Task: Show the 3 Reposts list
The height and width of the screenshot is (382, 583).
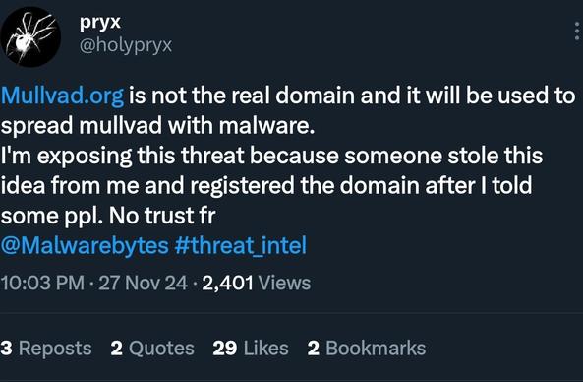Action: point(46,349)
